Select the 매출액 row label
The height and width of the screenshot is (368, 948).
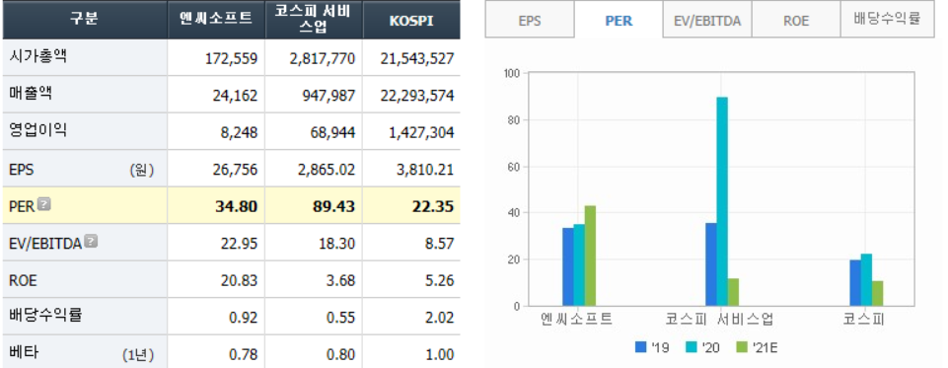tap(31, 94)
